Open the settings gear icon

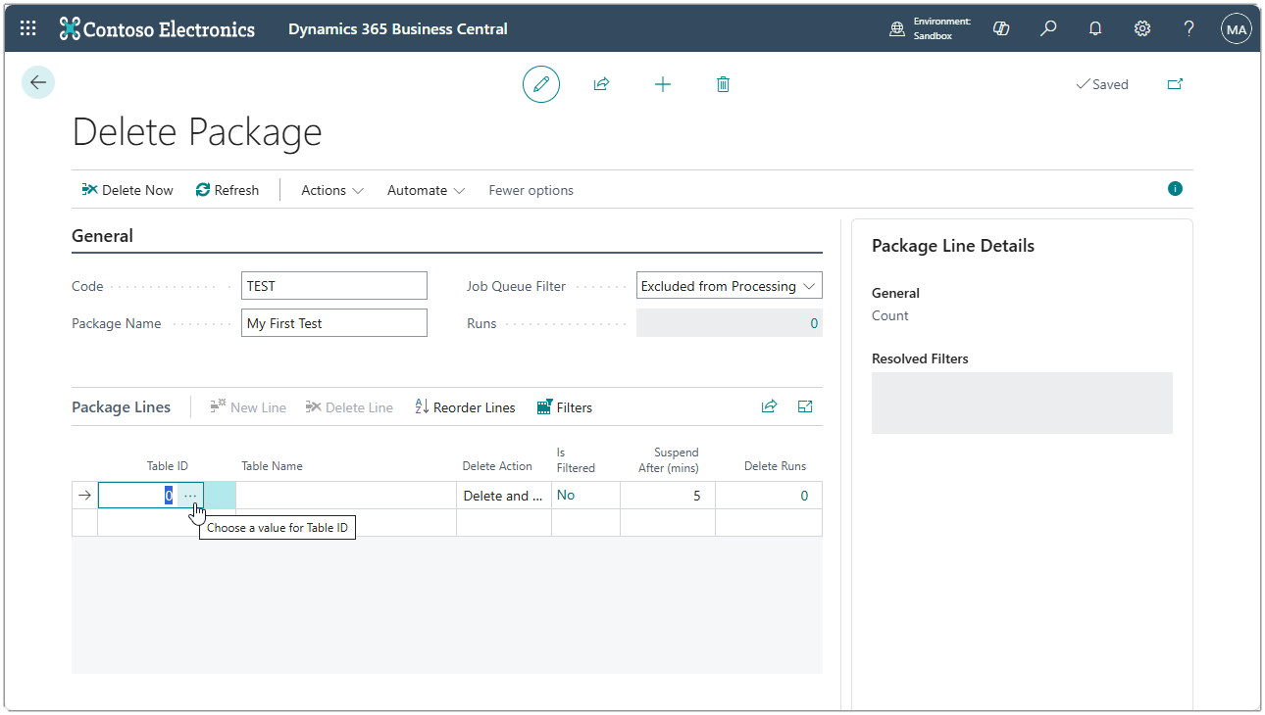[x=1142, y=28]
